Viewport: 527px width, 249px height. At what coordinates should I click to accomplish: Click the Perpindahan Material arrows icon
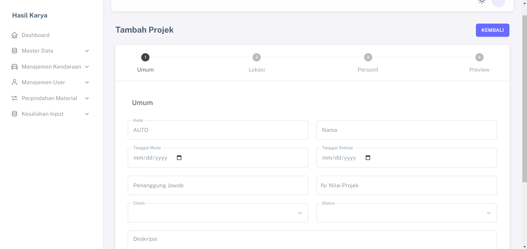click(15, 98)
